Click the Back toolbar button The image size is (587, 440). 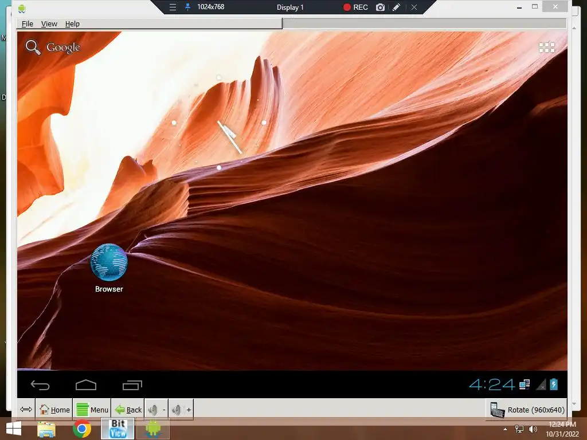pos(128,410)
